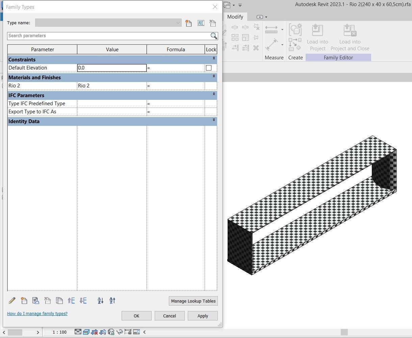Click the Delete X icon in Modify ribbon
This screenshot has width=412, height=338.
tap(256, 48)
